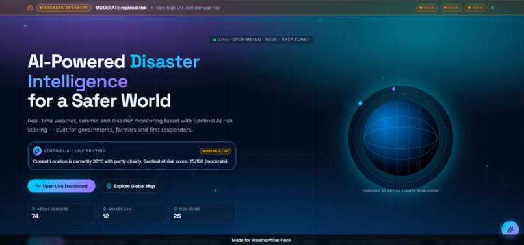
Task: Click globe icon on Explore Global Map
Action: 109,186
